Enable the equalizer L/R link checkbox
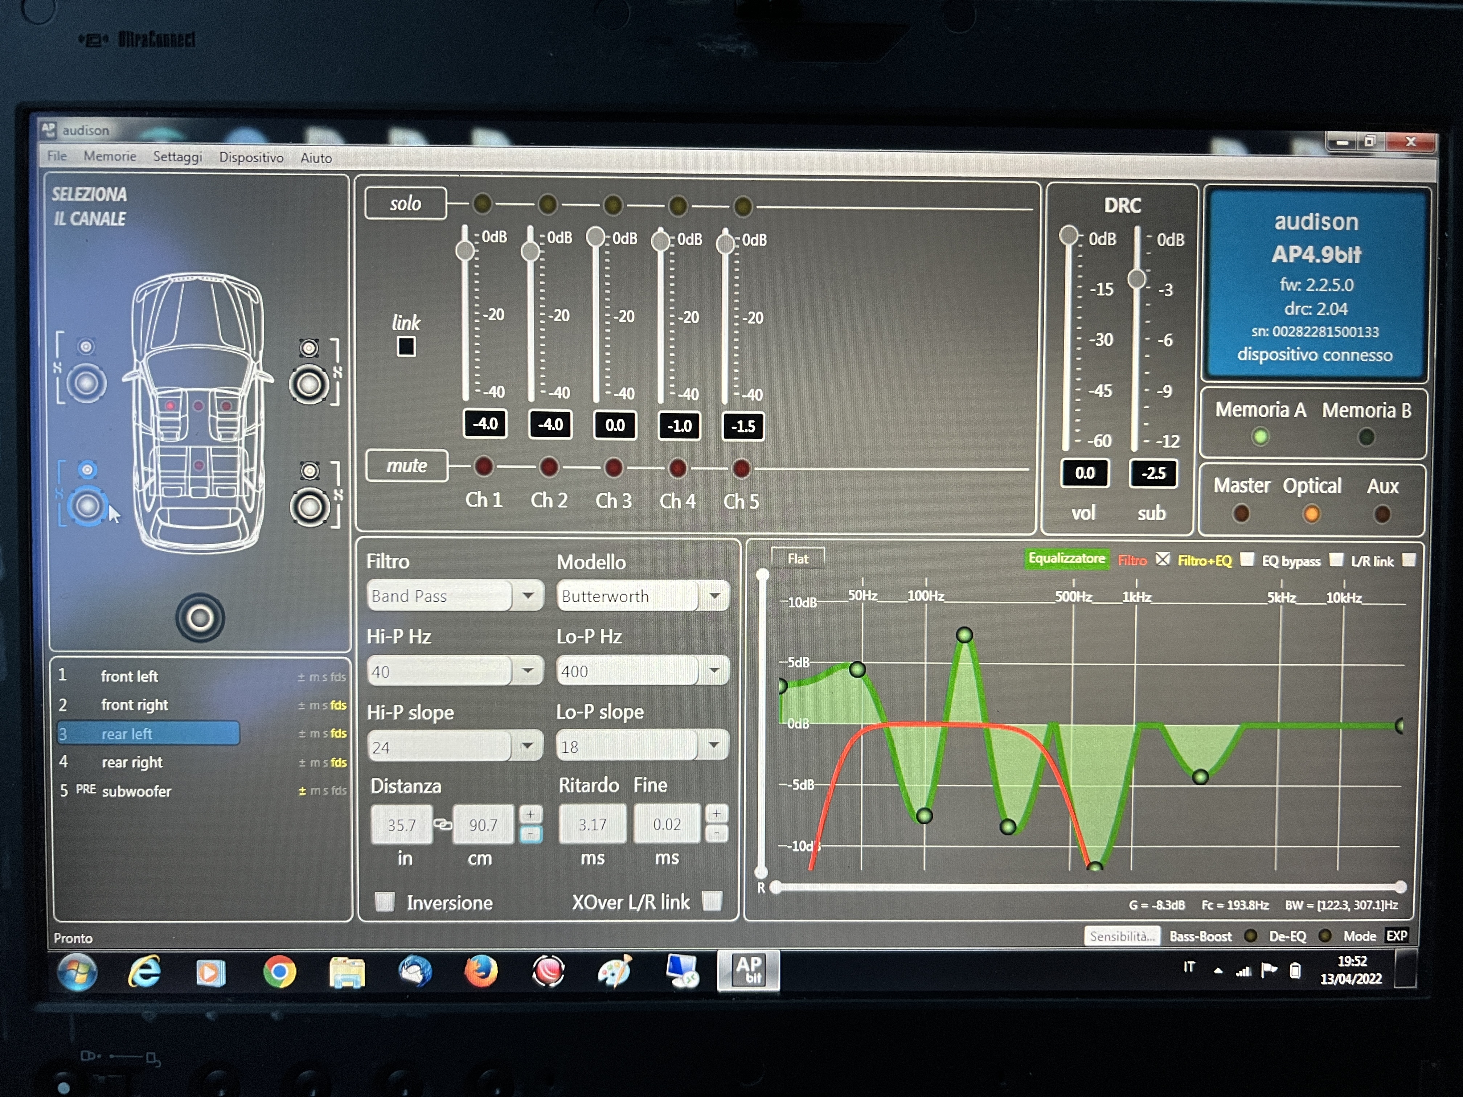Viewport: 1463px width, 1097px height. (x=1409, y=561)
